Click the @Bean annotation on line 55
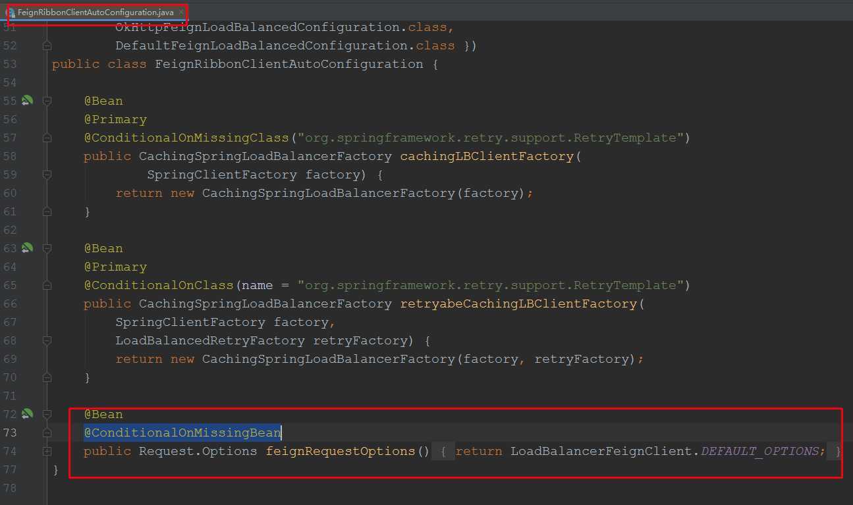Viewport: 853px width, 505px height. pos(103,101)
